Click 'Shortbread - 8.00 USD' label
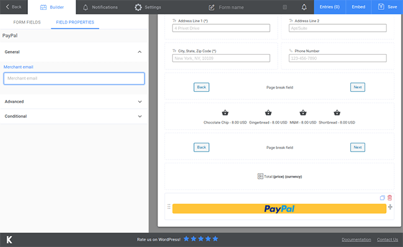 click(337, 122)
